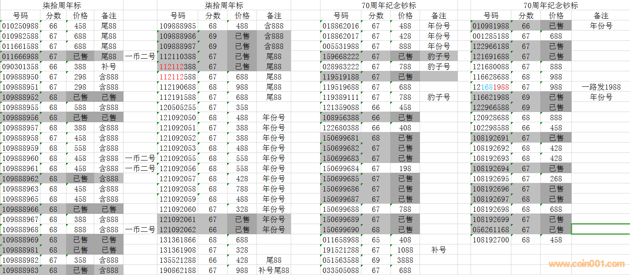Click the score cell showing 65
The width and height of the screenshot is (630, 275).
click(376, 240)
